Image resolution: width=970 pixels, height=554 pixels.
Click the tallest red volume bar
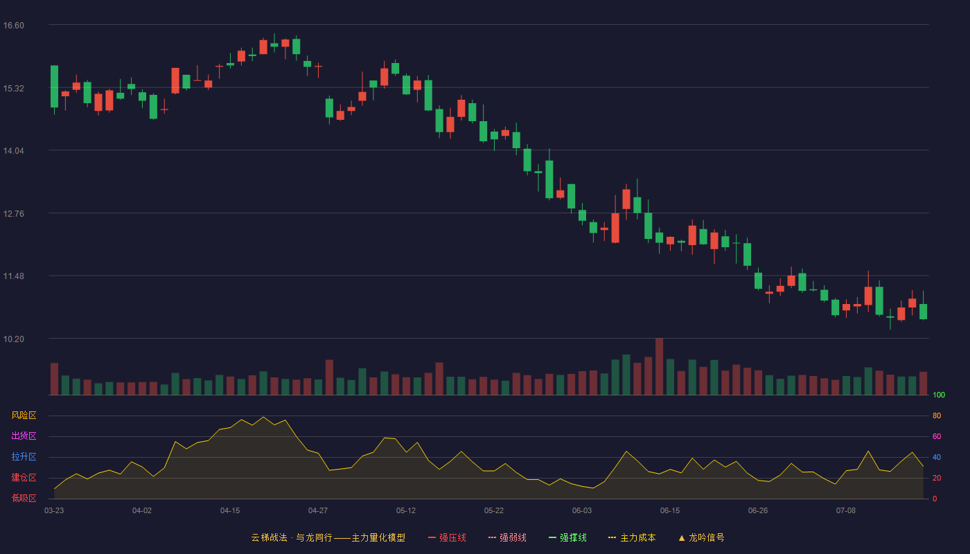click(659, 366)
